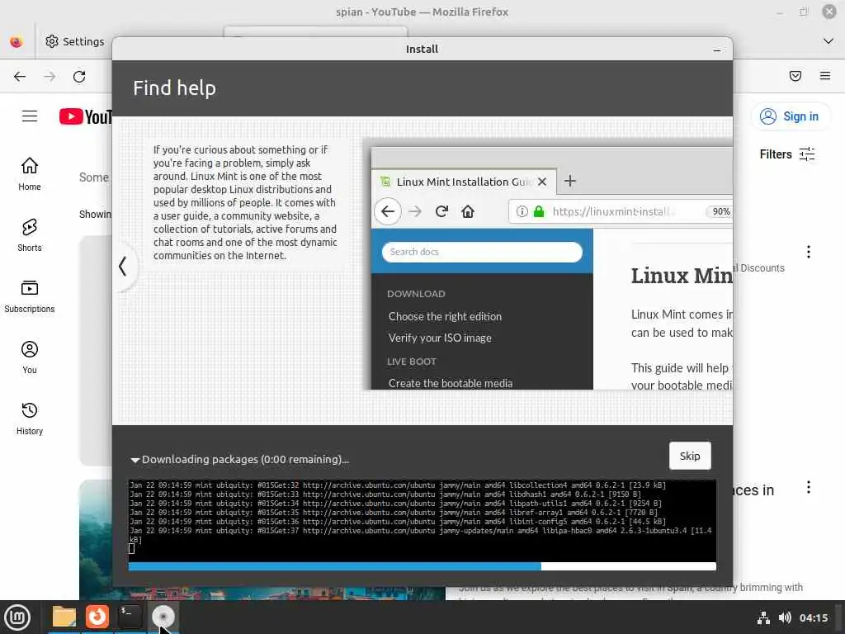Screen dimensions: 845x634
Task: Minimize the Install window
Action: (x=717, y=50)
